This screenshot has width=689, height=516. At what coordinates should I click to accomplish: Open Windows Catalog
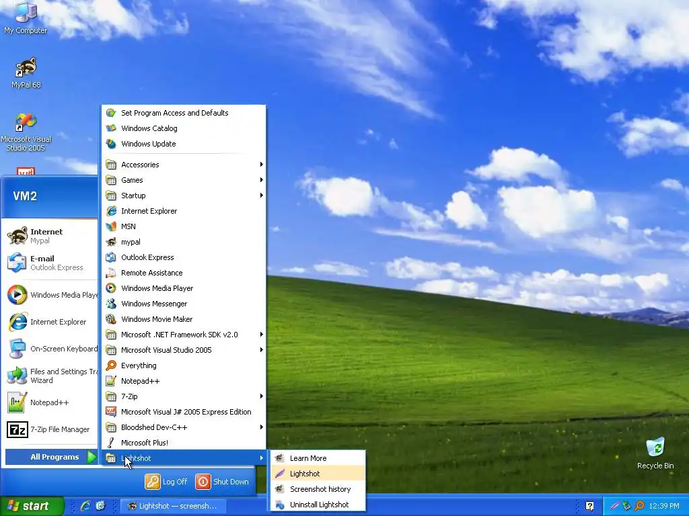184,128
